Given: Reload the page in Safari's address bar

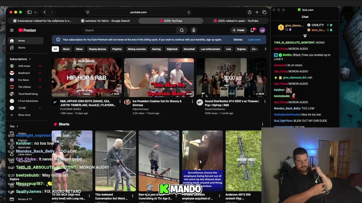Looking at the screenshot, I should coord(189,12).
